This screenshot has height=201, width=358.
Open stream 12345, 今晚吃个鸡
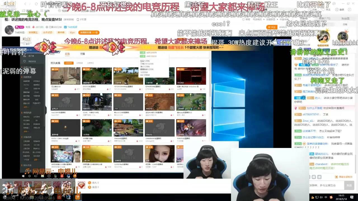(x=97, y=102)
